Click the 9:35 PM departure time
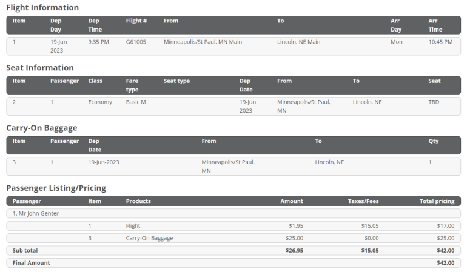Screen dimensions: 467x272 (98, 42)
